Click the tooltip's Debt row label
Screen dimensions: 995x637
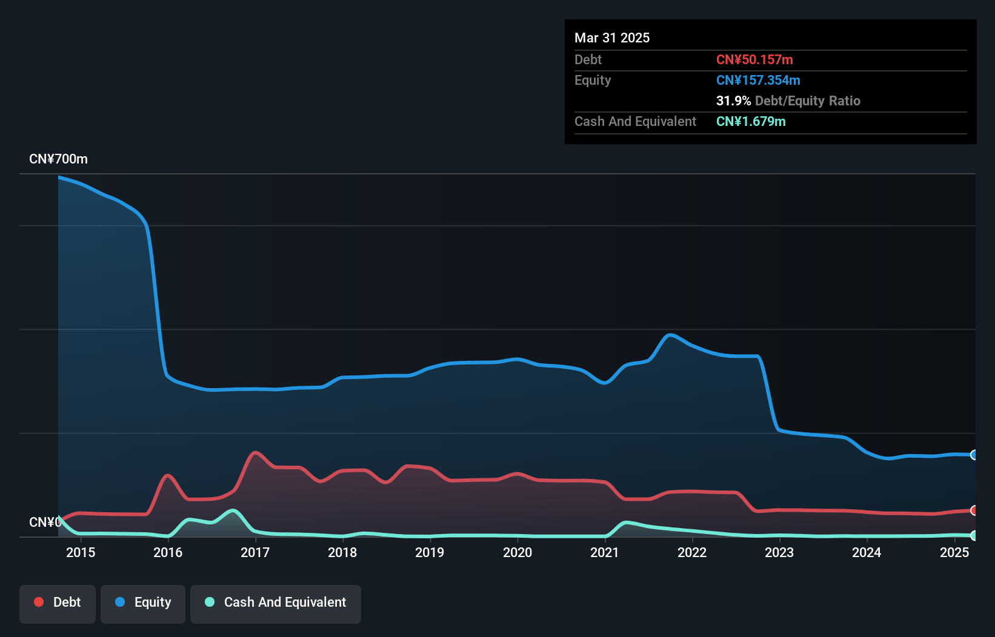(x=588, y=59)
